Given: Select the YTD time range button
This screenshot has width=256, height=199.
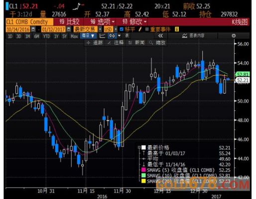Looking at the screenshot, I should point(46,36).
